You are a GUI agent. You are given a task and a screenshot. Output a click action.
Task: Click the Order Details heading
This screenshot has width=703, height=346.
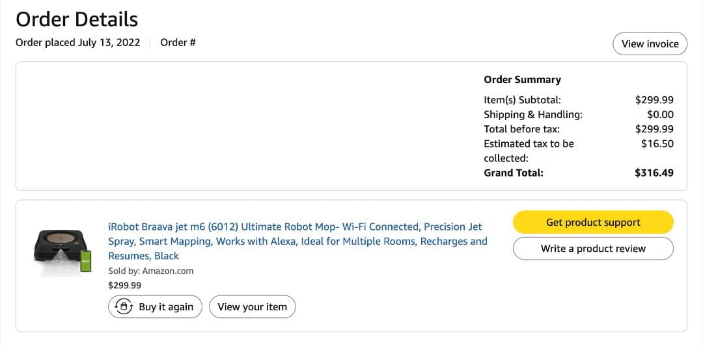tap(77, 19)
